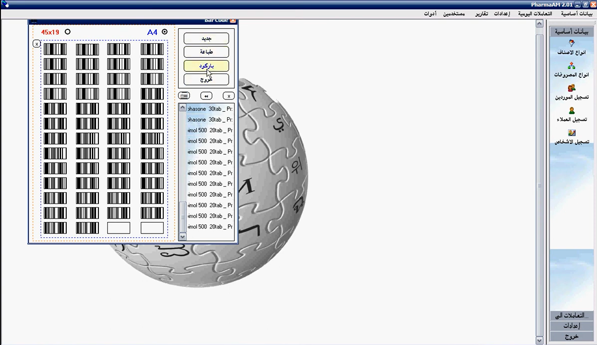Click the small x button above item list
The height and width of the screenshot is (345, 597).
coord(229,96)
